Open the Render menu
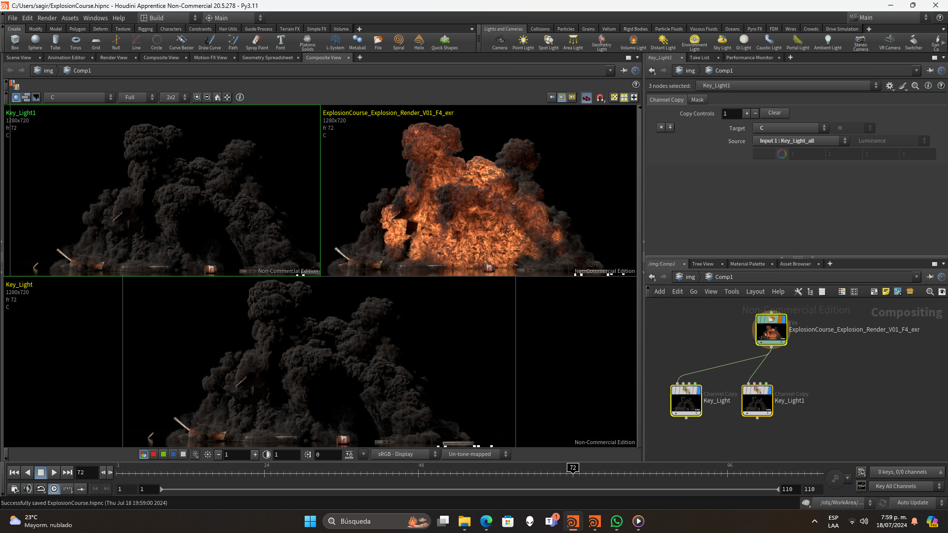The height and width of the screenshot is (533, 948). pos(47,18)
